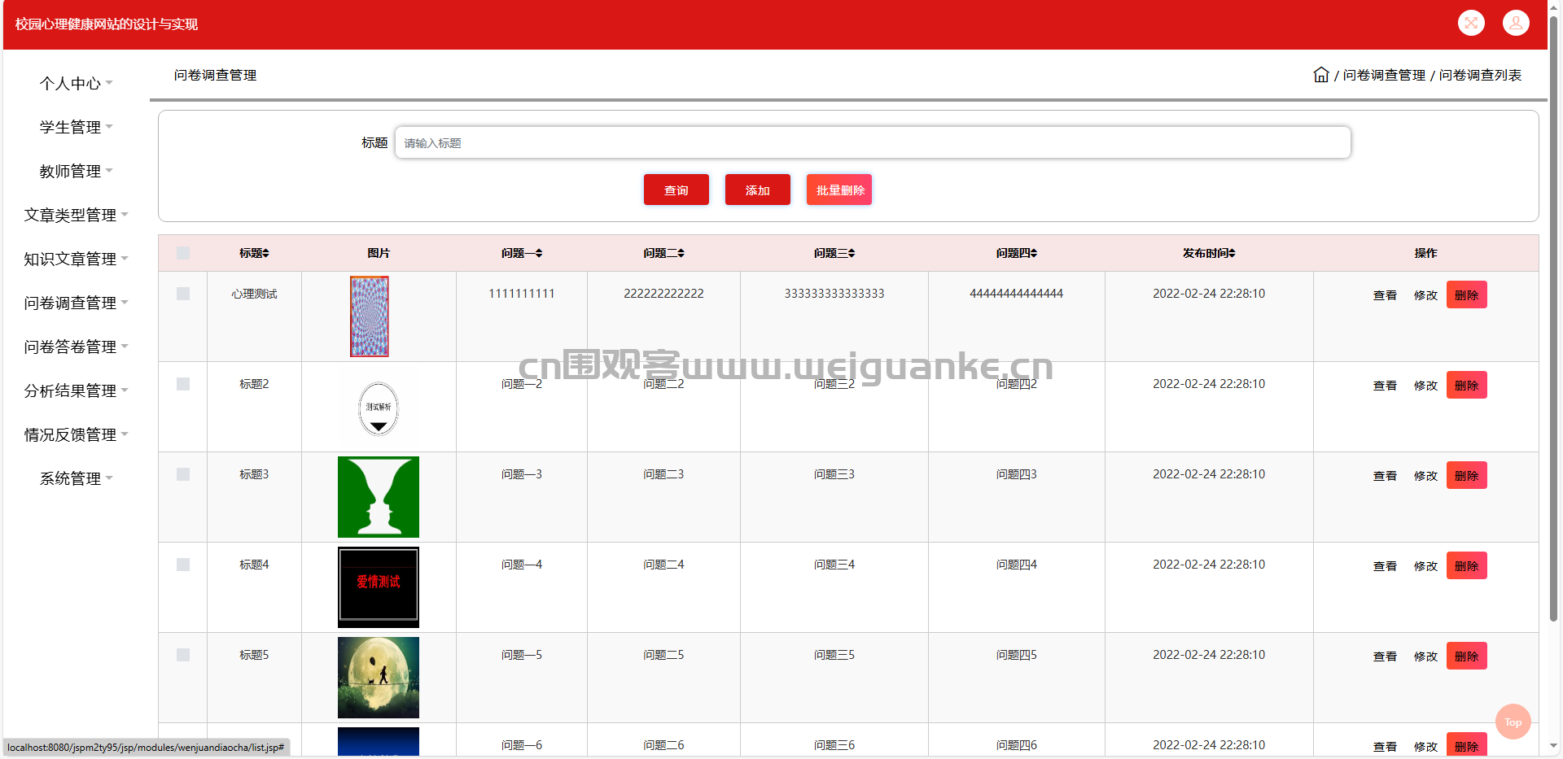
Task: Focus the 标题 search input field
Action: (x=873, y=142)
